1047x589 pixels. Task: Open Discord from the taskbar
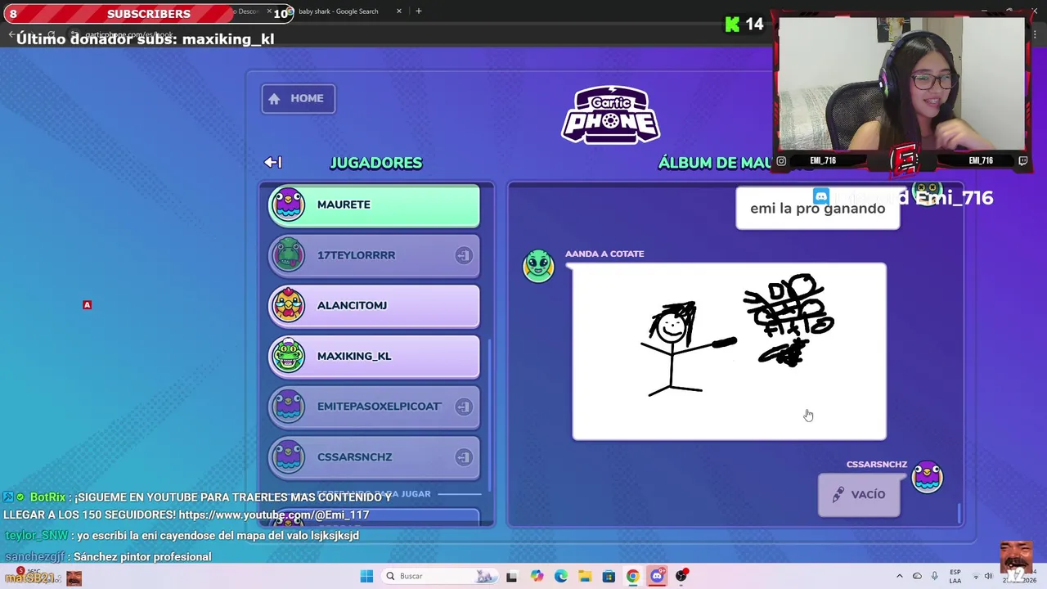point(657,577)
